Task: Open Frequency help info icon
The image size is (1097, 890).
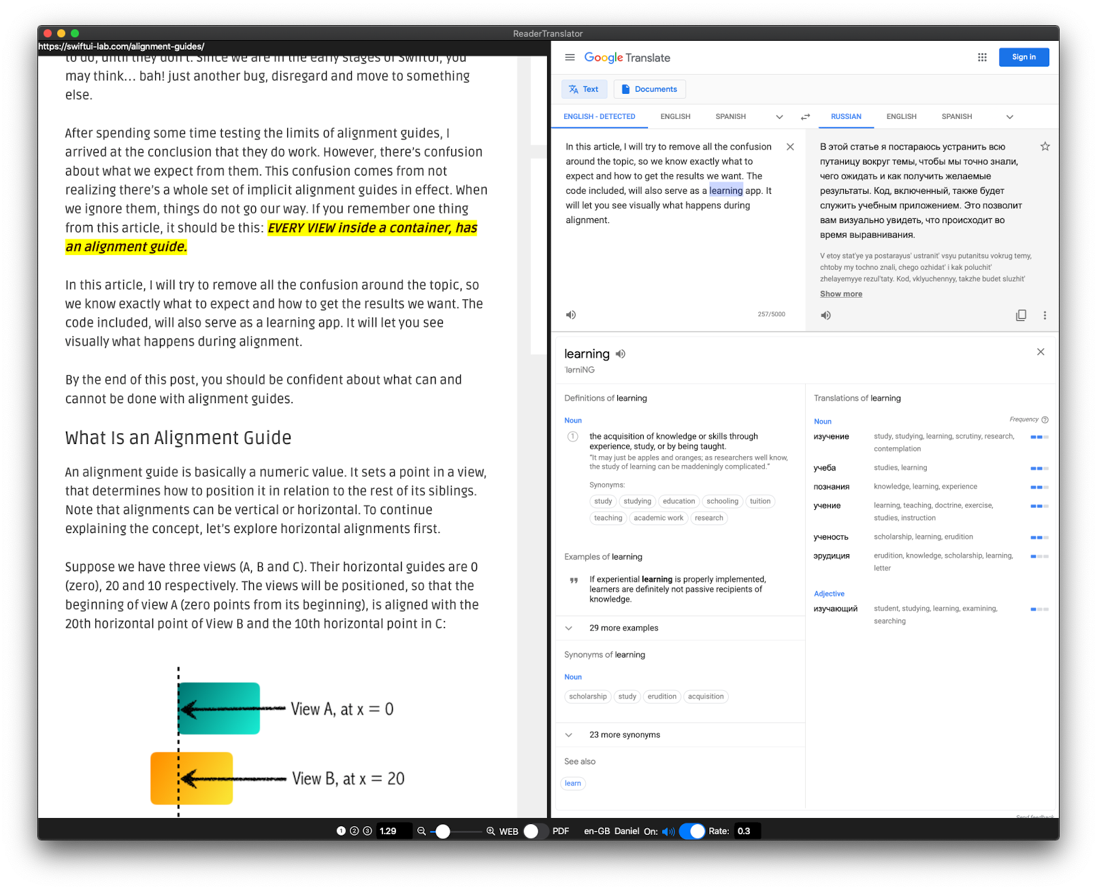Action: click(1045, 420)
